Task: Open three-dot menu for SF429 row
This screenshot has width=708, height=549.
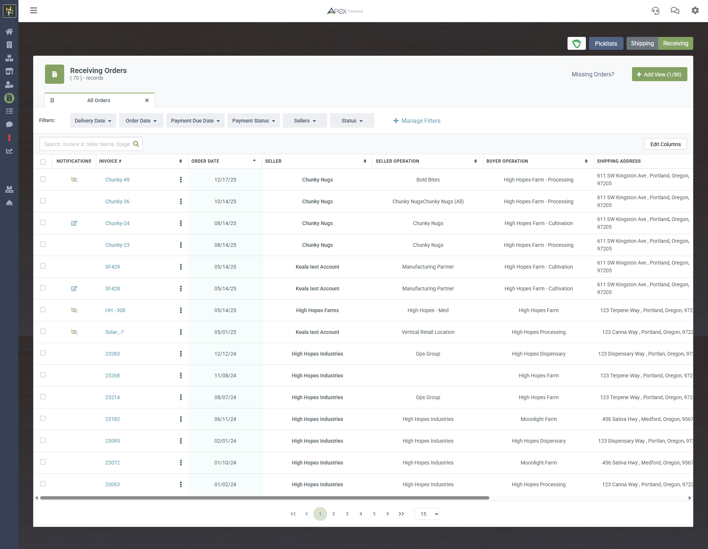Action: (181, 267)
